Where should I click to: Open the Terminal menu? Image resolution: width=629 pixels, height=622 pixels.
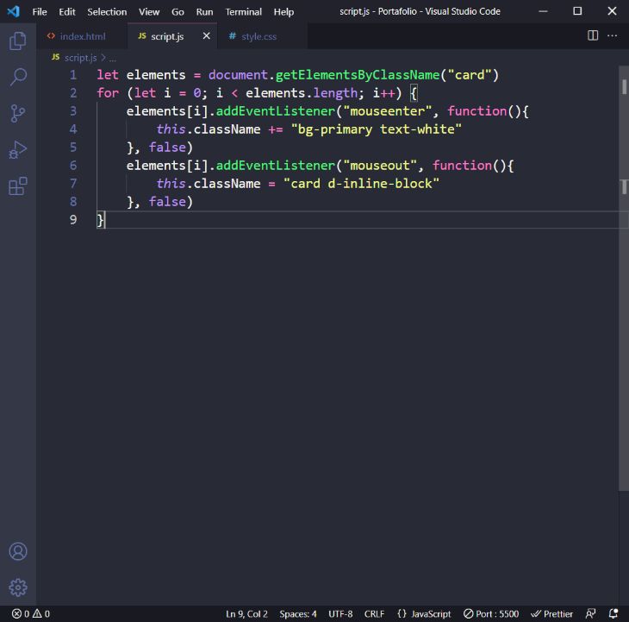(243, 11)
